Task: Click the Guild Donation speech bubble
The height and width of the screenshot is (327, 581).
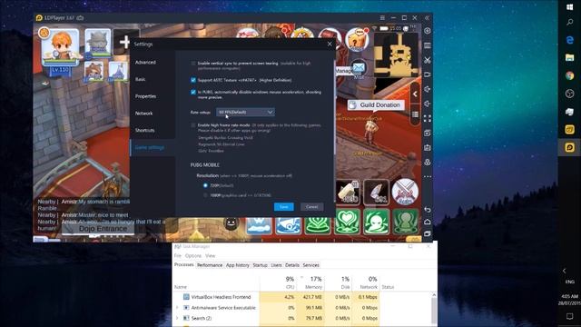Action: 376,105
